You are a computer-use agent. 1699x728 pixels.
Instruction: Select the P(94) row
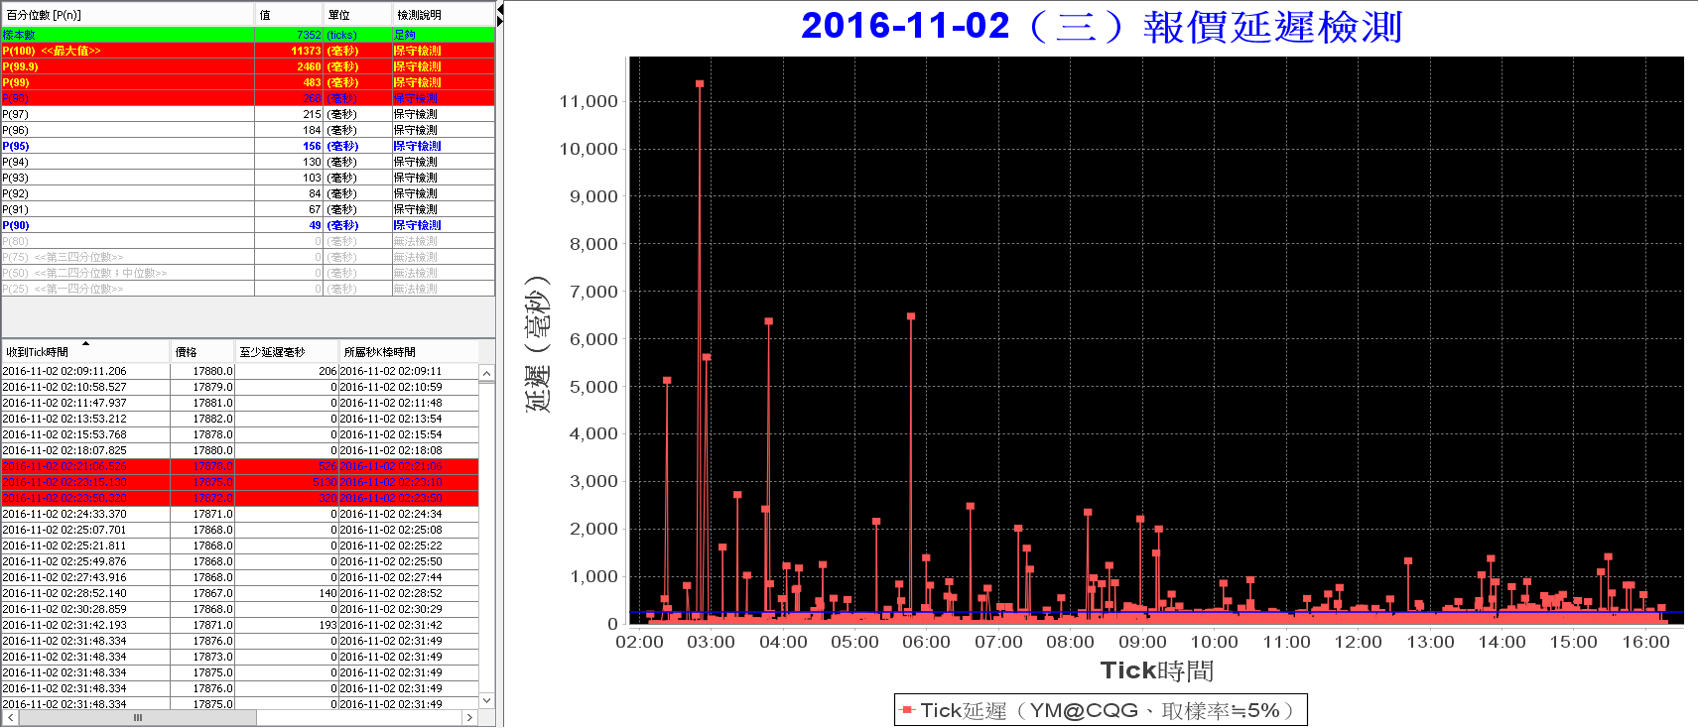point(248,162)
